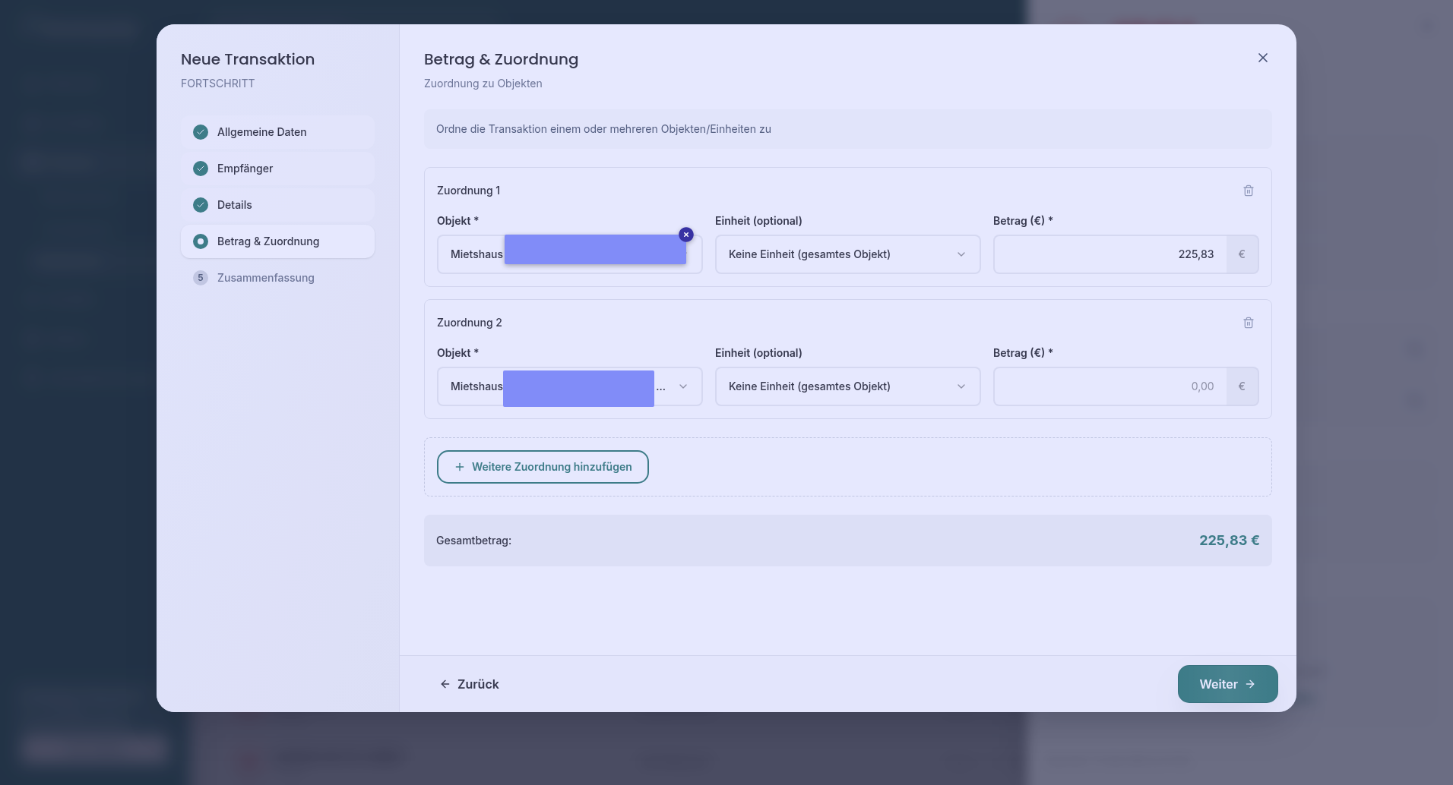Click the Betrag field showing 0,00
This screenshot has width=1453, height=785.
pos(1110,386)
